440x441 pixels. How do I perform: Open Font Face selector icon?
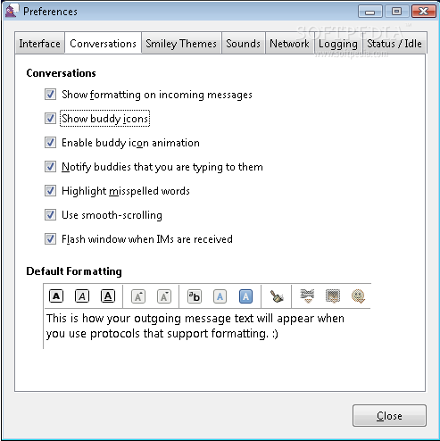tap(195, 296)
